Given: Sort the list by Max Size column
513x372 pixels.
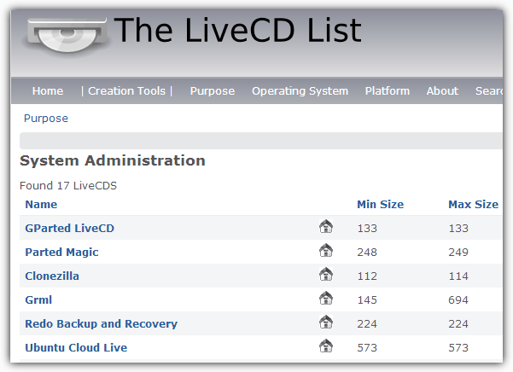Looking at the screenshot, I should [473, 204].
